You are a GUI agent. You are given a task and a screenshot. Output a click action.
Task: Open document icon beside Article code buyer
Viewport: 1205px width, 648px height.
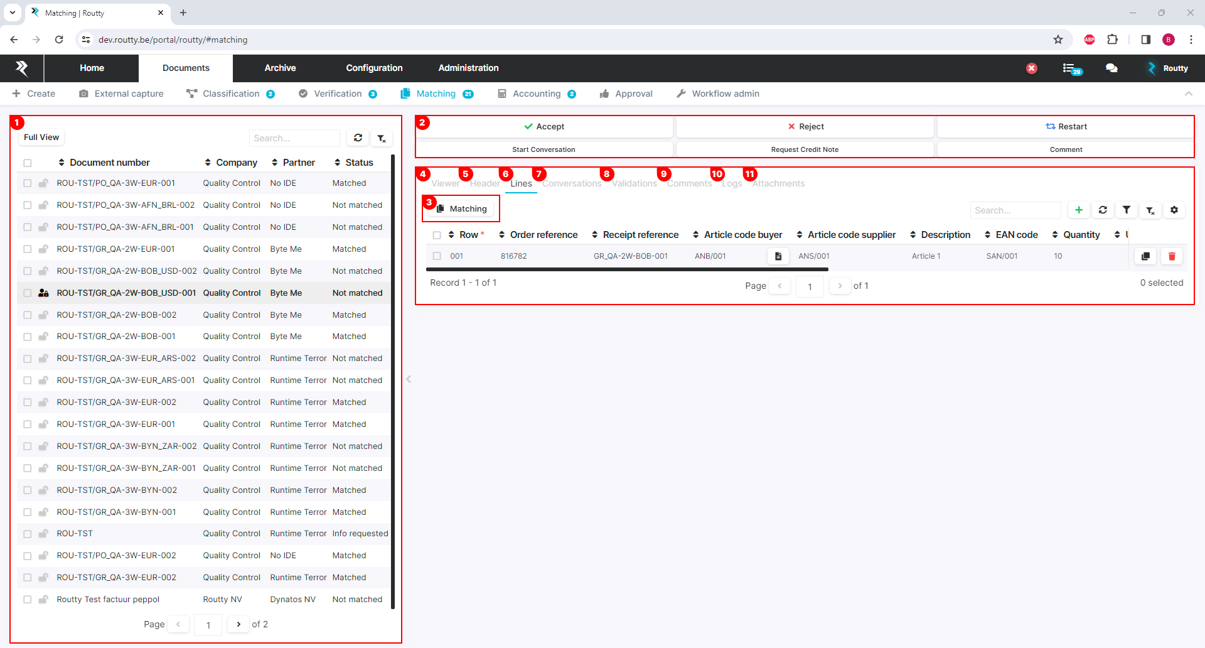(778, 256)
